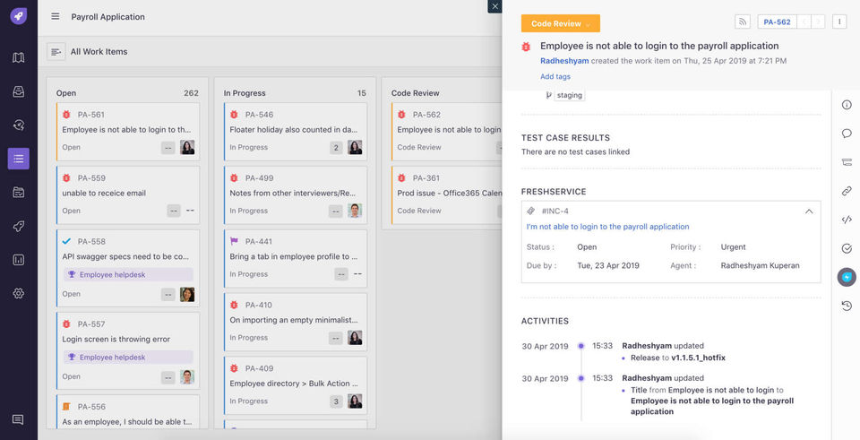The image size is (860, 440).
Task: Open the comments bubble icon
Action: (847, 134)
